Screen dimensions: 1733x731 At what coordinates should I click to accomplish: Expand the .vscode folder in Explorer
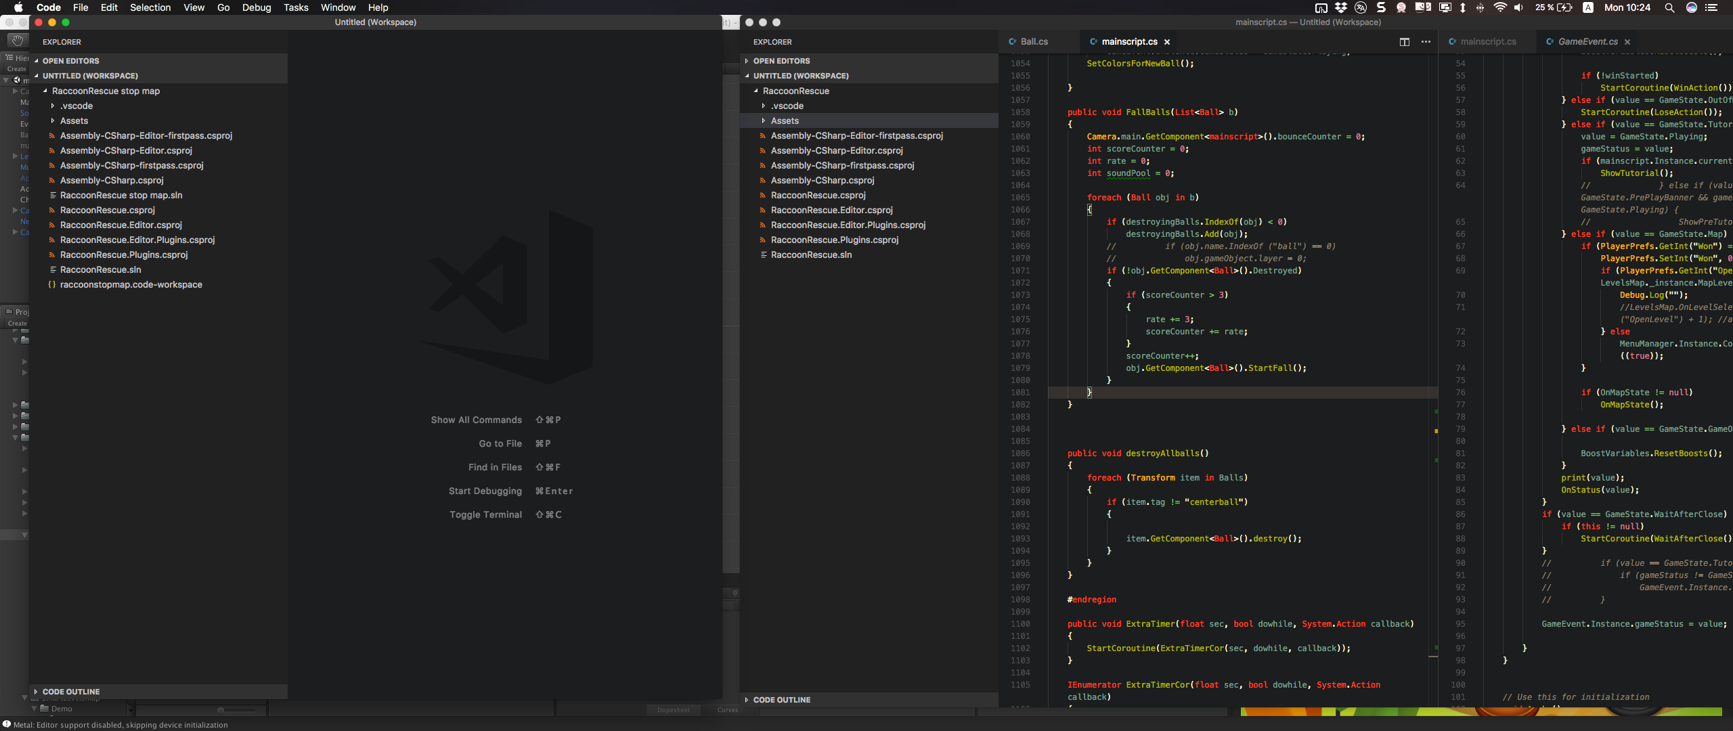point(764,106)
